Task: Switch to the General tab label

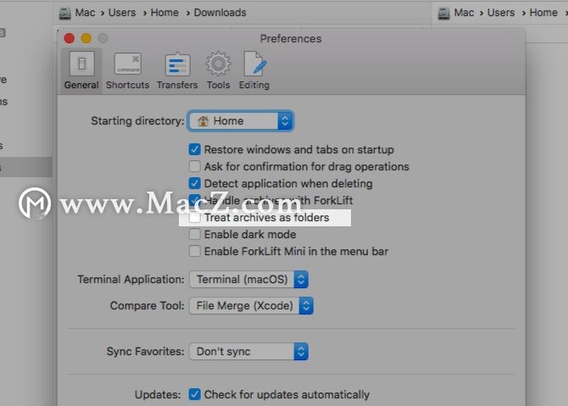Action: pyautogui.click(x=81, y=85)
